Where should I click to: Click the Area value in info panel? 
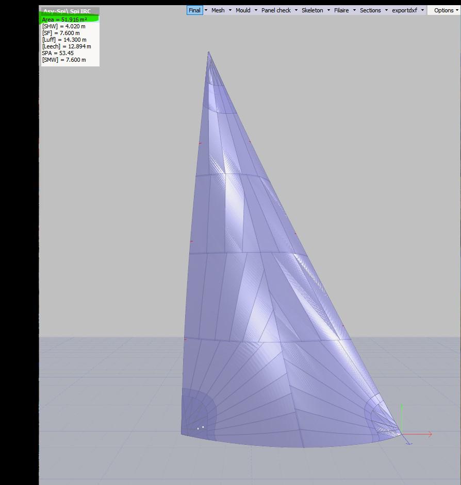64,20
